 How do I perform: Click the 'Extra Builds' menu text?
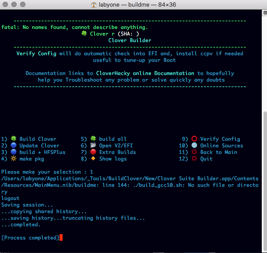(117, 152)
